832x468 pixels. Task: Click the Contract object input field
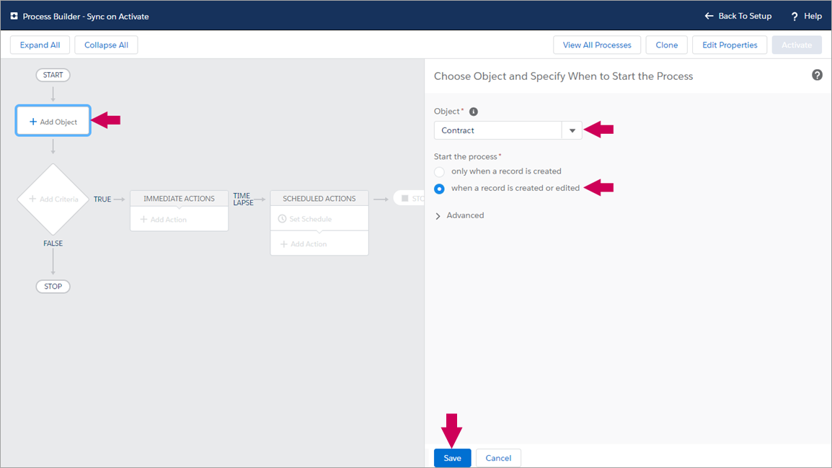[497, 130]
